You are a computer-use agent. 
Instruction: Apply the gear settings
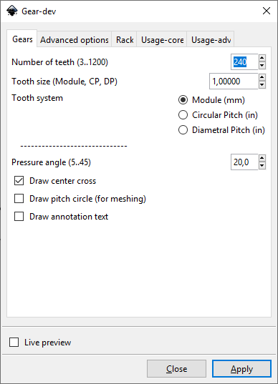tap(241, 368)
